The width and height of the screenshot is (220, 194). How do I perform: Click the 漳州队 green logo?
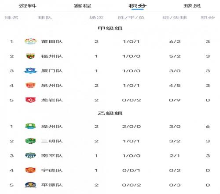tap(30, 126)
